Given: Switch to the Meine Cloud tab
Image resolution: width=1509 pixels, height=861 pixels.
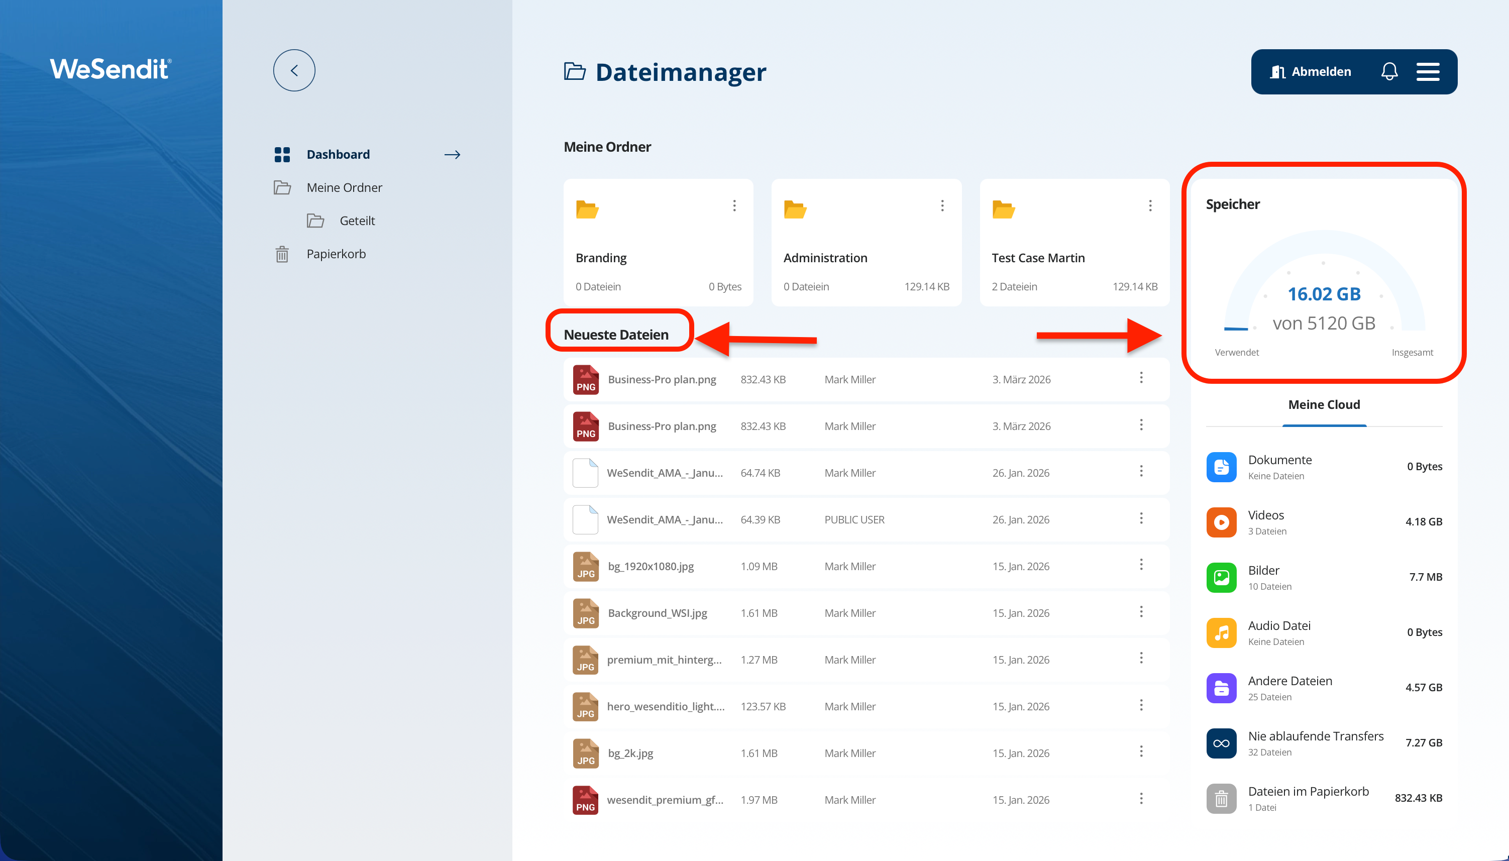Looking at the screenshot, I should click(x=1324, y=405).
